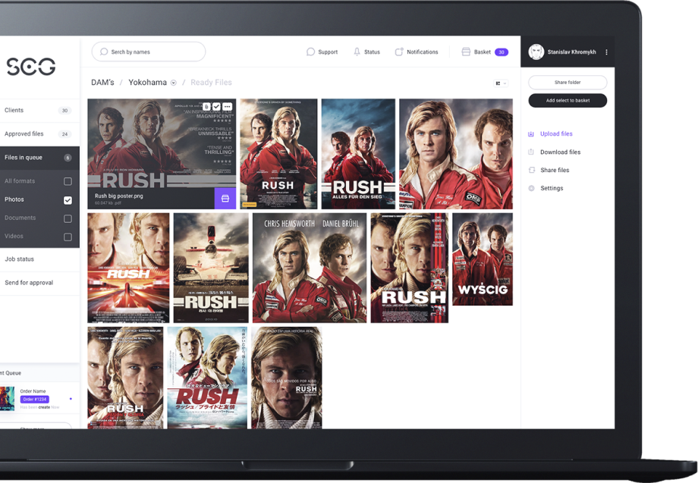The height and width of the screenshot is (483, 698).
Task: Select the Rush big poster.png thumbnail
Action: tap(162, 154)
